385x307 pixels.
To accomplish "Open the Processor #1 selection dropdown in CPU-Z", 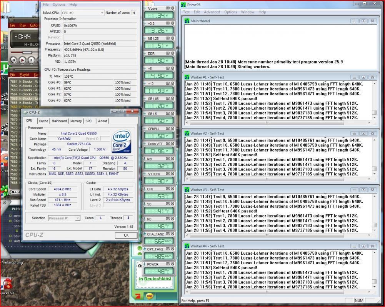I will (x=64, y=218).
